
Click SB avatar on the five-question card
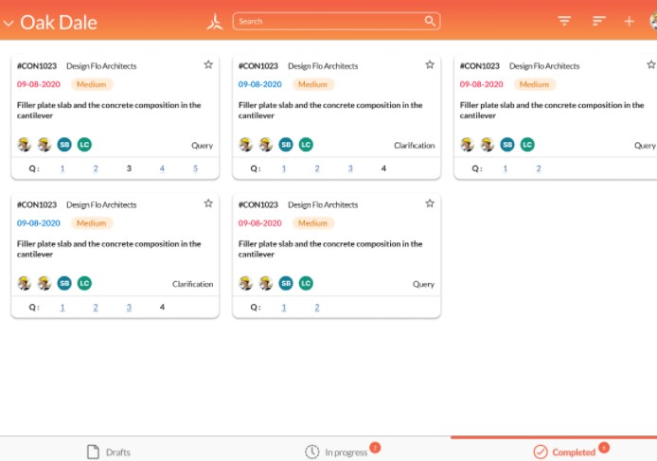[64, 145]
